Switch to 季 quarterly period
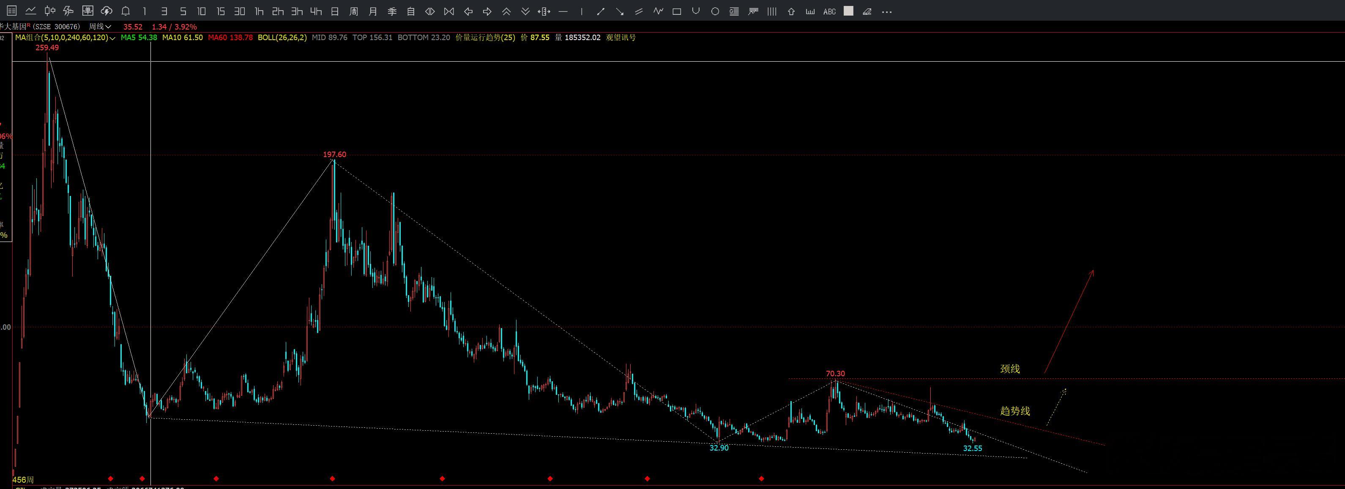 tap(392, 11)
